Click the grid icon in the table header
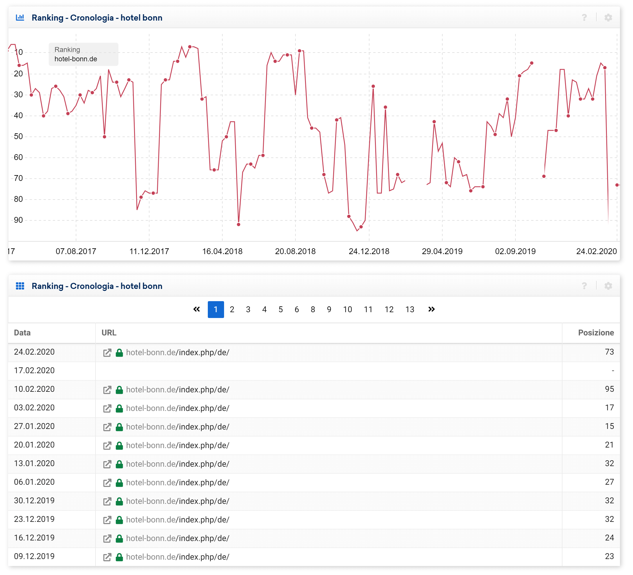 pyautogui.click(x=20, y=286)
